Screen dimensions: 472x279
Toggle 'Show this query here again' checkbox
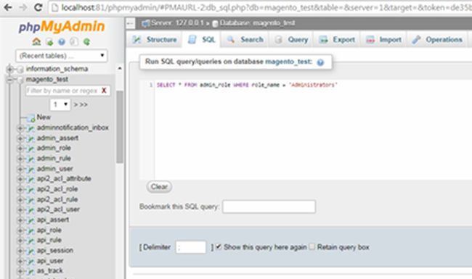coord(219,246)
